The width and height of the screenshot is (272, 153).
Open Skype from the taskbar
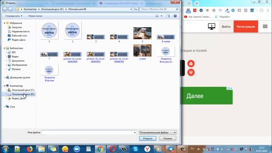click(x=136, y=149)
